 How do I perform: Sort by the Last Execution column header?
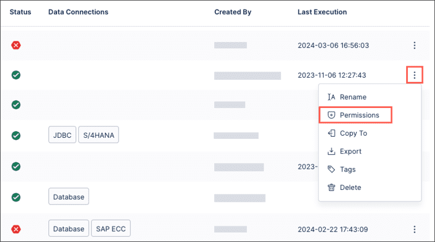322,12
